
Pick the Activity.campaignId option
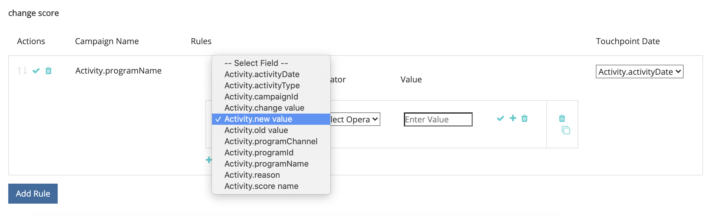tap(261, 97)
